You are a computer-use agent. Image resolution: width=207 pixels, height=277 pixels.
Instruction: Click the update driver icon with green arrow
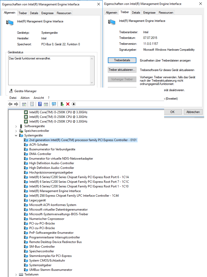[62, 104]
